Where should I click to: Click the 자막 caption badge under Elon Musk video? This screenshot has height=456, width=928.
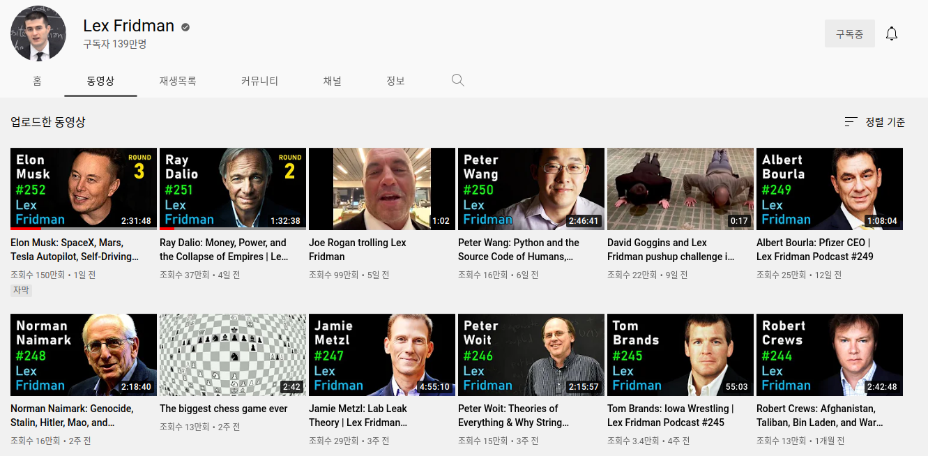tap(22, 290)
